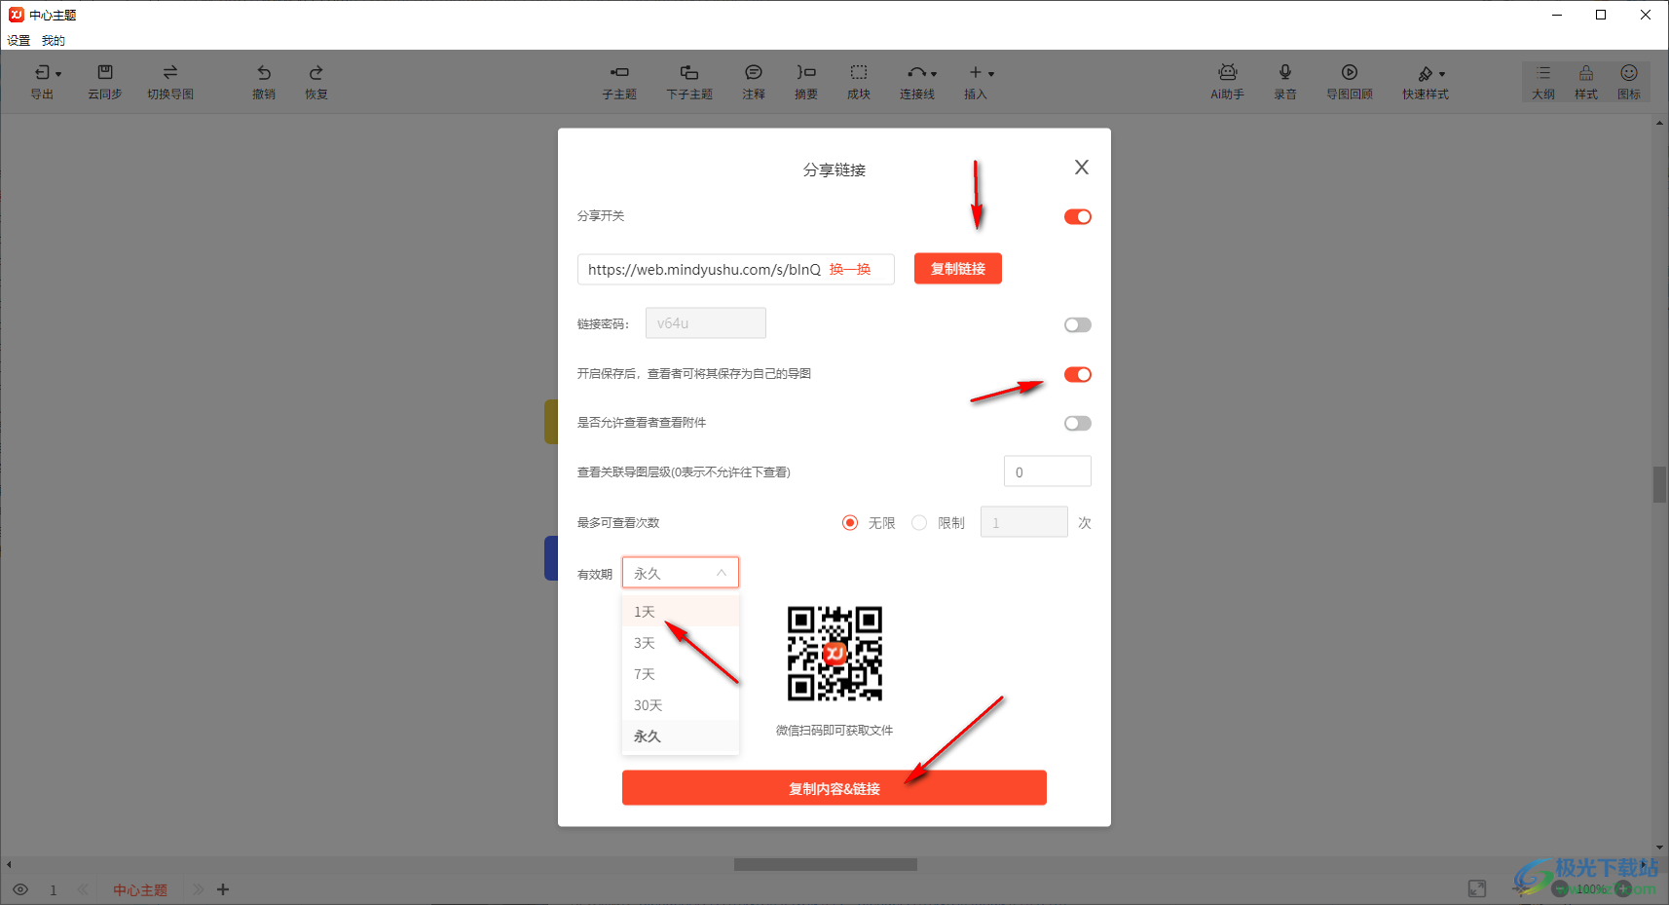Open the 图标 icons panel
The image size is (1669, 905).
(x=1629, y=82)
